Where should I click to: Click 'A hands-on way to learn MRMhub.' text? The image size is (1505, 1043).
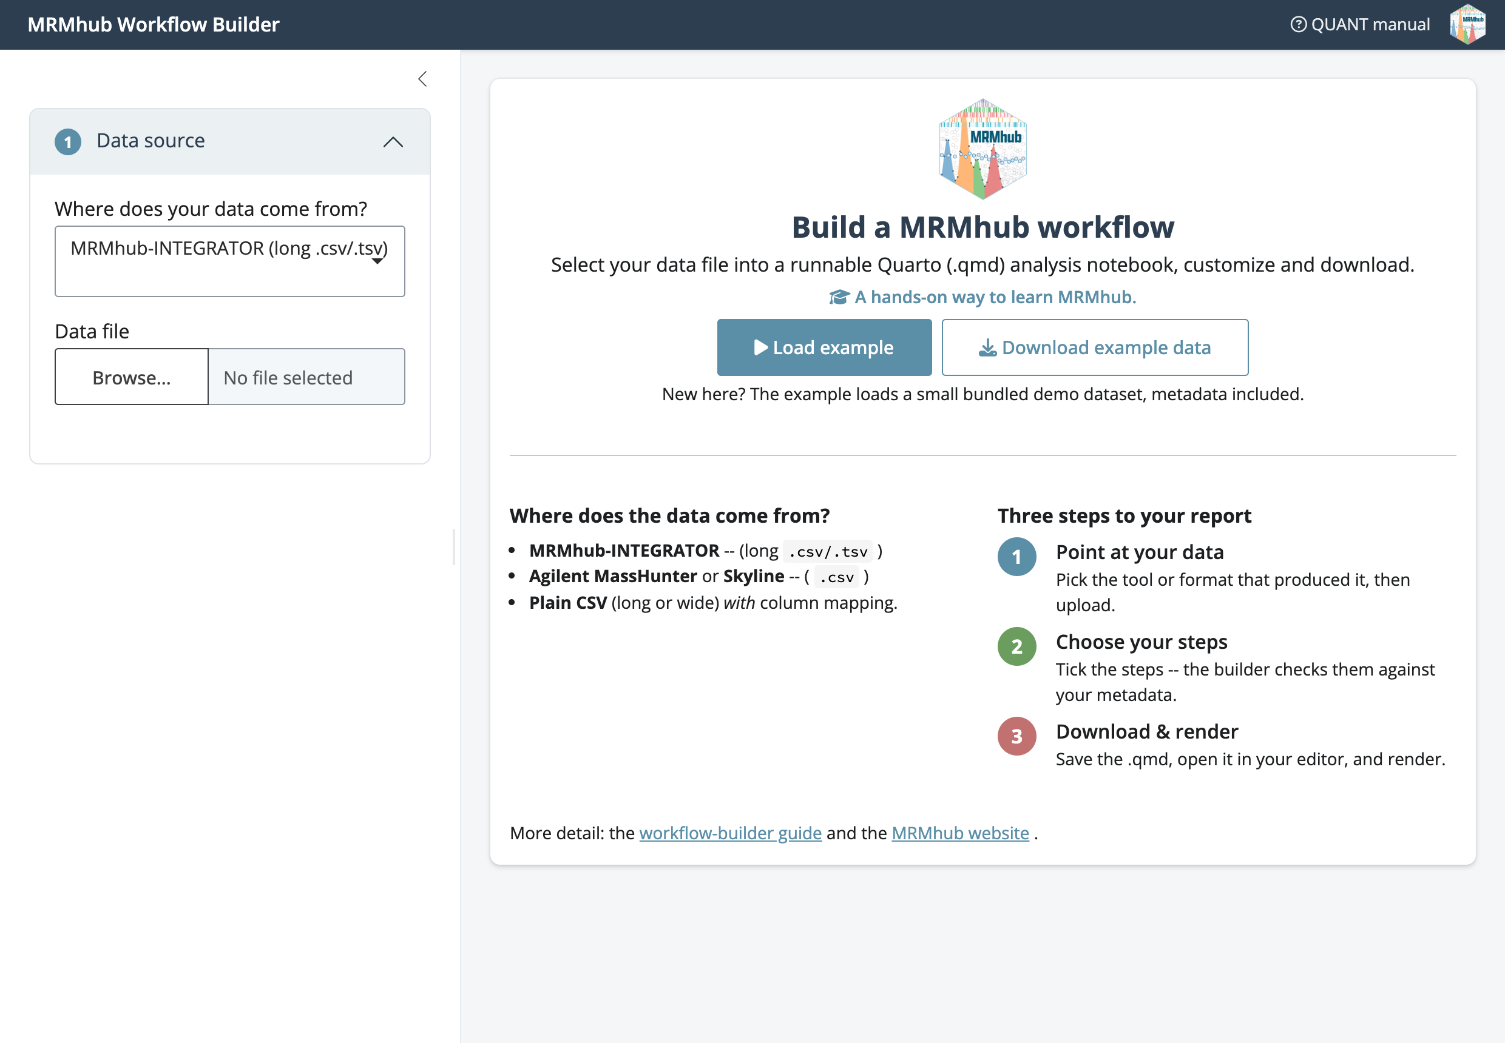pos(995,297)
